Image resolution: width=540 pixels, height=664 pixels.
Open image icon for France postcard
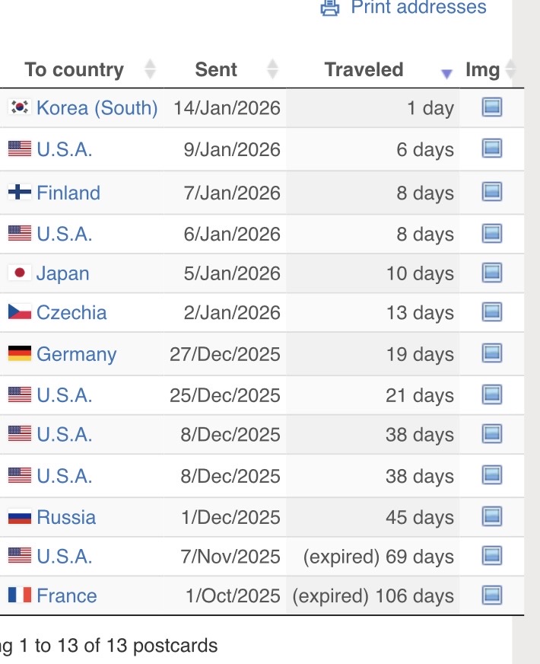coord(492,595)
